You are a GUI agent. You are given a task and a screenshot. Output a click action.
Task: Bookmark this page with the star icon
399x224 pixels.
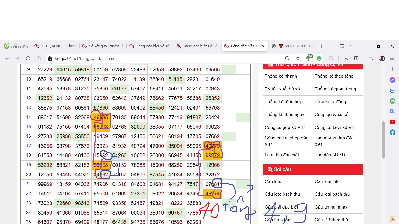pos(298,58)
